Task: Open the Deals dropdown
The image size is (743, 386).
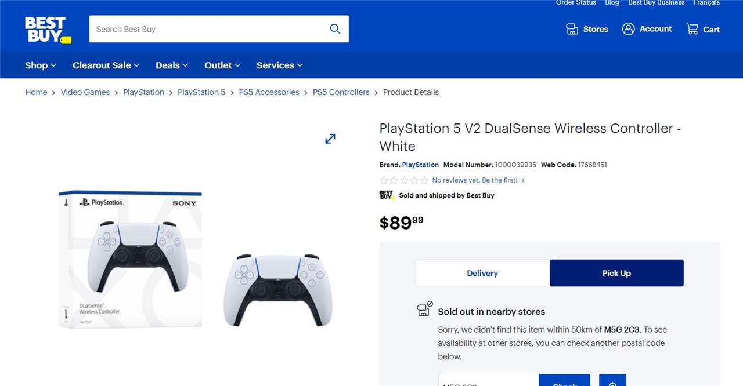Action: (172, 65)
